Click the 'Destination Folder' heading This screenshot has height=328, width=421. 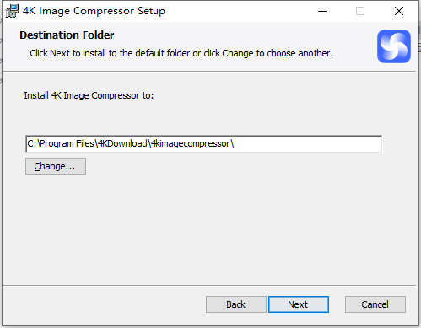coord(67,35)
